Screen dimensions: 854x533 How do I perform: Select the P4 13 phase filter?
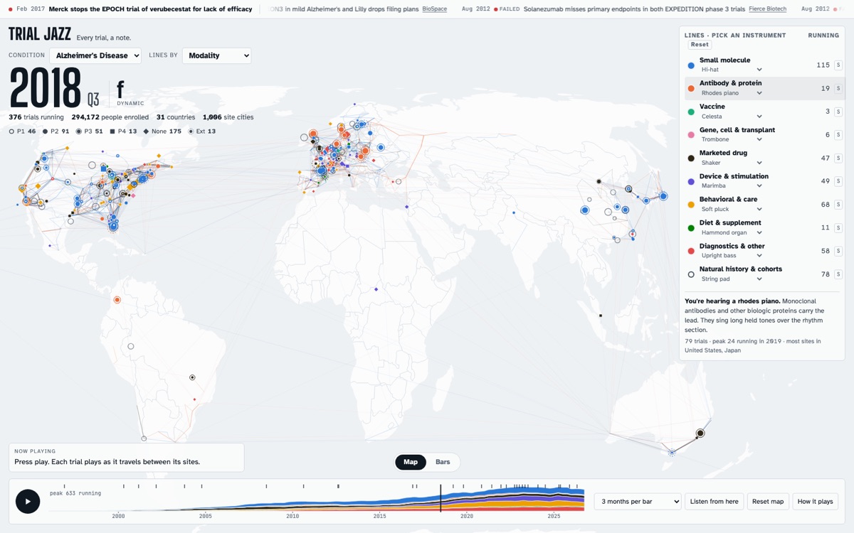[122, 131]
